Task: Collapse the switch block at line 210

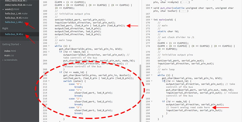Action: pos(49,81)
